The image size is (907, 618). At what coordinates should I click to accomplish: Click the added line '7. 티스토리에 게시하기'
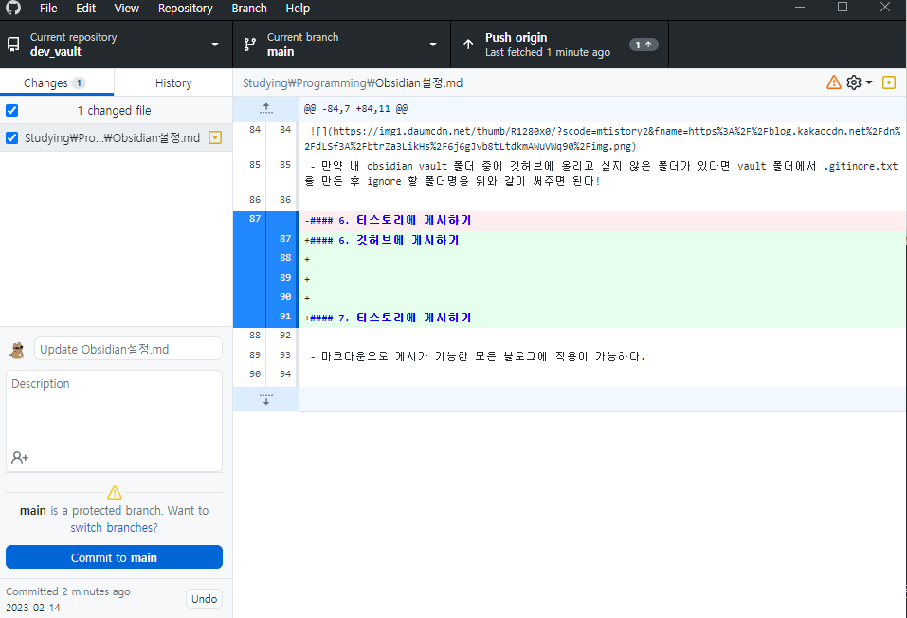(x=603, y=318)
